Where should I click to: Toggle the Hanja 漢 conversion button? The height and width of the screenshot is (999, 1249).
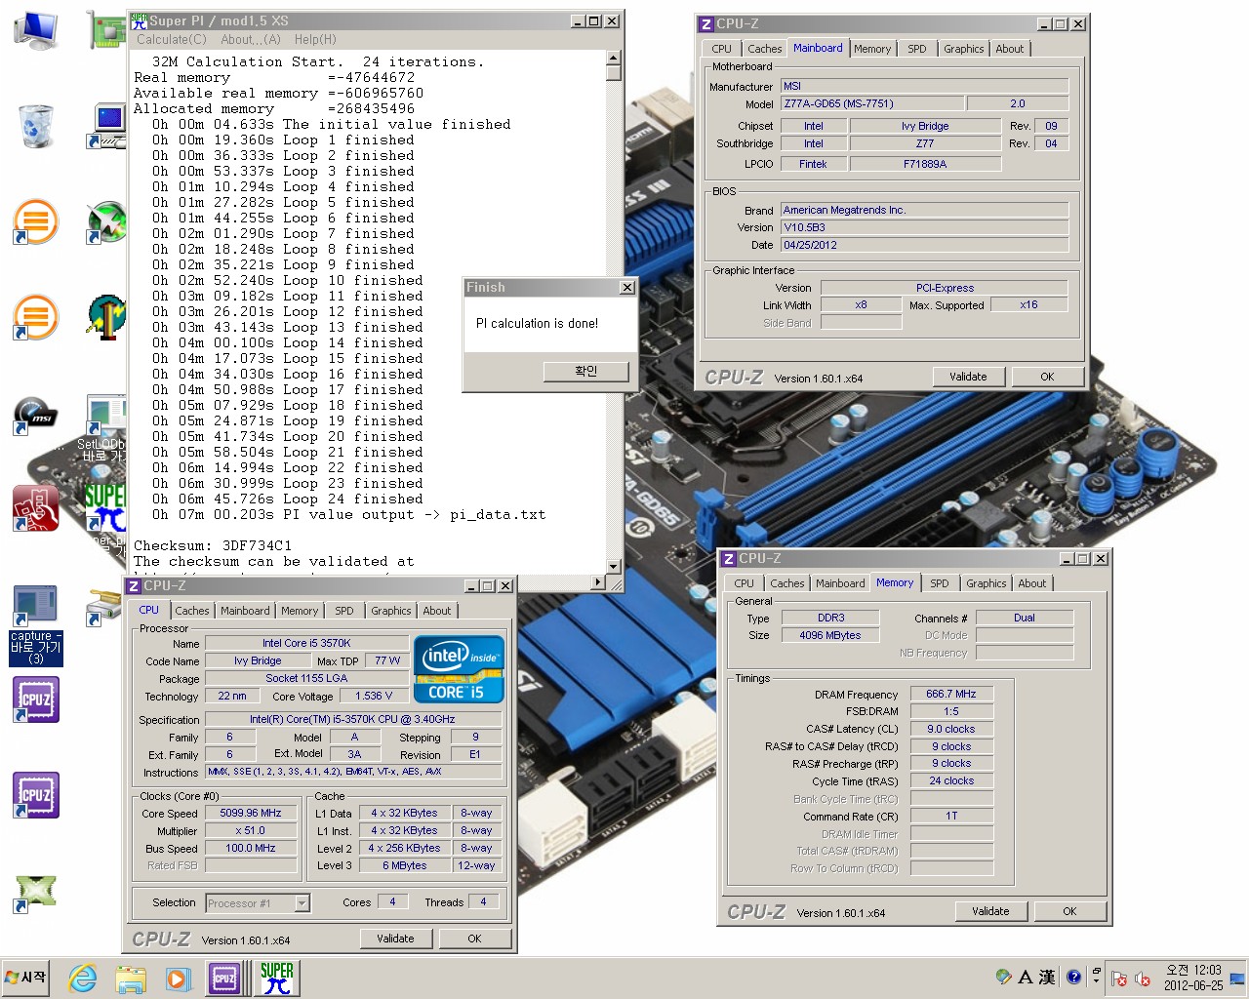1047,977
